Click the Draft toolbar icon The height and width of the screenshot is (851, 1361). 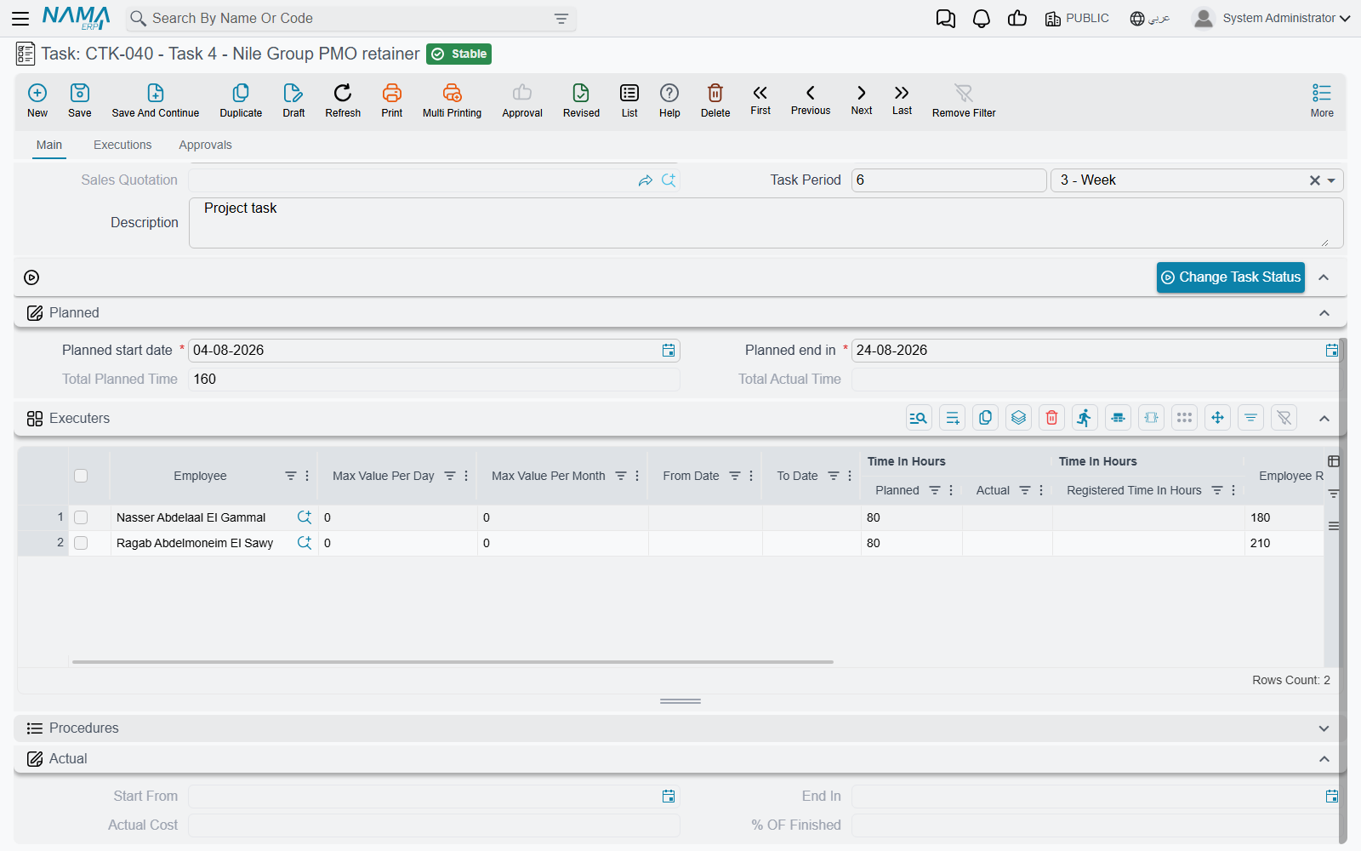[x=293, y=100]
